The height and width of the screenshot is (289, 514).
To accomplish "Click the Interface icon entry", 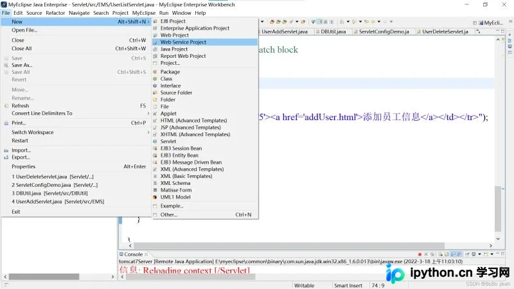I will click(x=155, y=85).
